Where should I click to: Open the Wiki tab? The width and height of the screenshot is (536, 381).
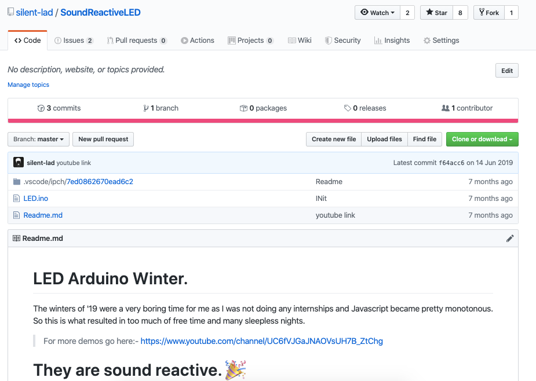(300, 41)
